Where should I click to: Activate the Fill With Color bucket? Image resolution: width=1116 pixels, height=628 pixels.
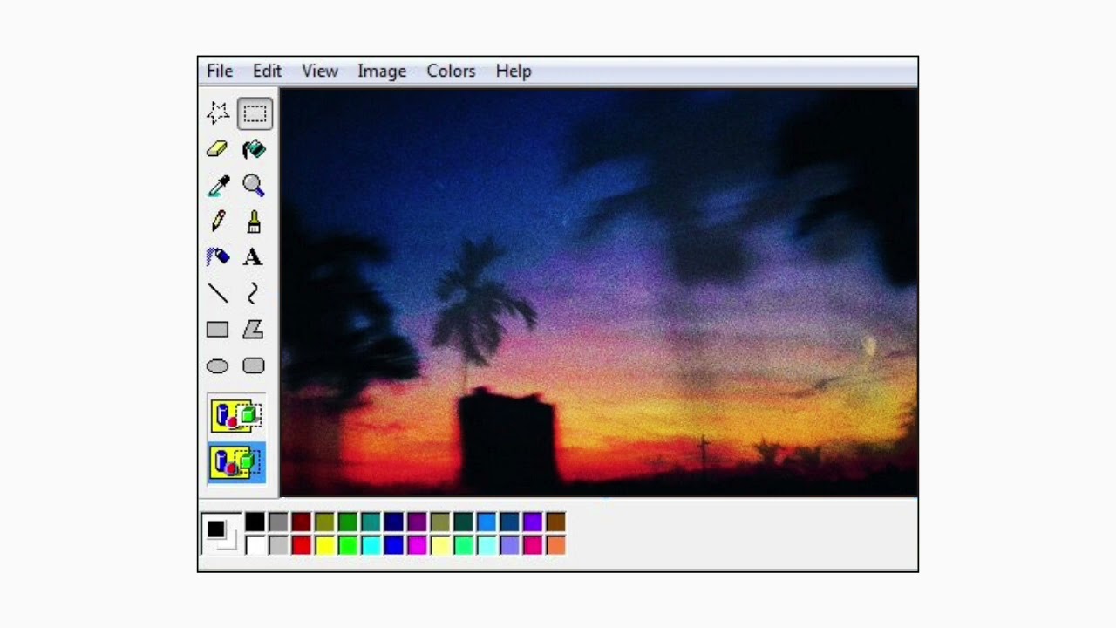[254, 150]
